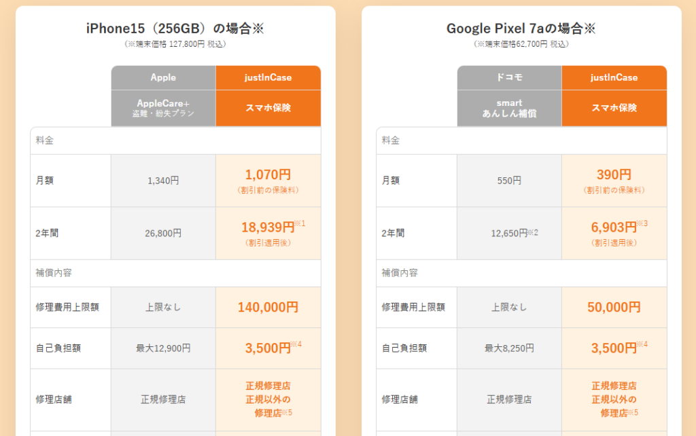This screenshot has width=696, height=436.
Task: Click 正規以外の修理店 text in Pixel 7a table
Action: click(614, 406)
